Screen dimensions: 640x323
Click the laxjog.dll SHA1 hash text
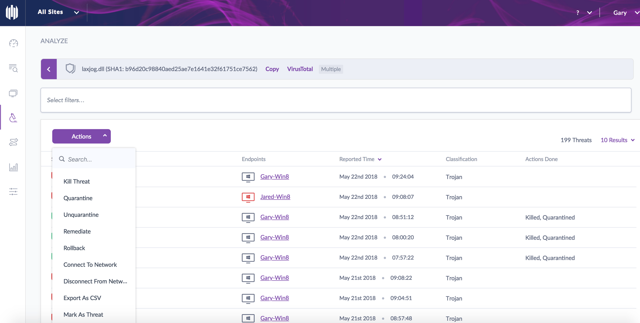(x=169, y=69)
